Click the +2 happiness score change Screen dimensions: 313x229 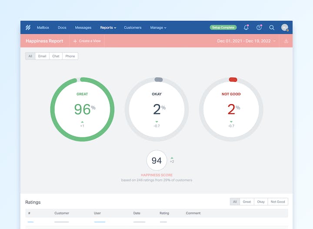tap(172, 160)
